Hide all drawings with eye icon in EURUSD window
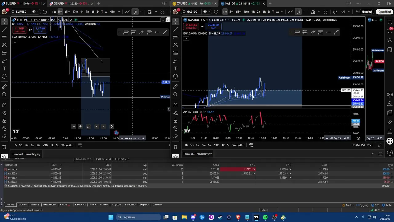Viewport: 394px width, 222px height. tap(4, 128)
